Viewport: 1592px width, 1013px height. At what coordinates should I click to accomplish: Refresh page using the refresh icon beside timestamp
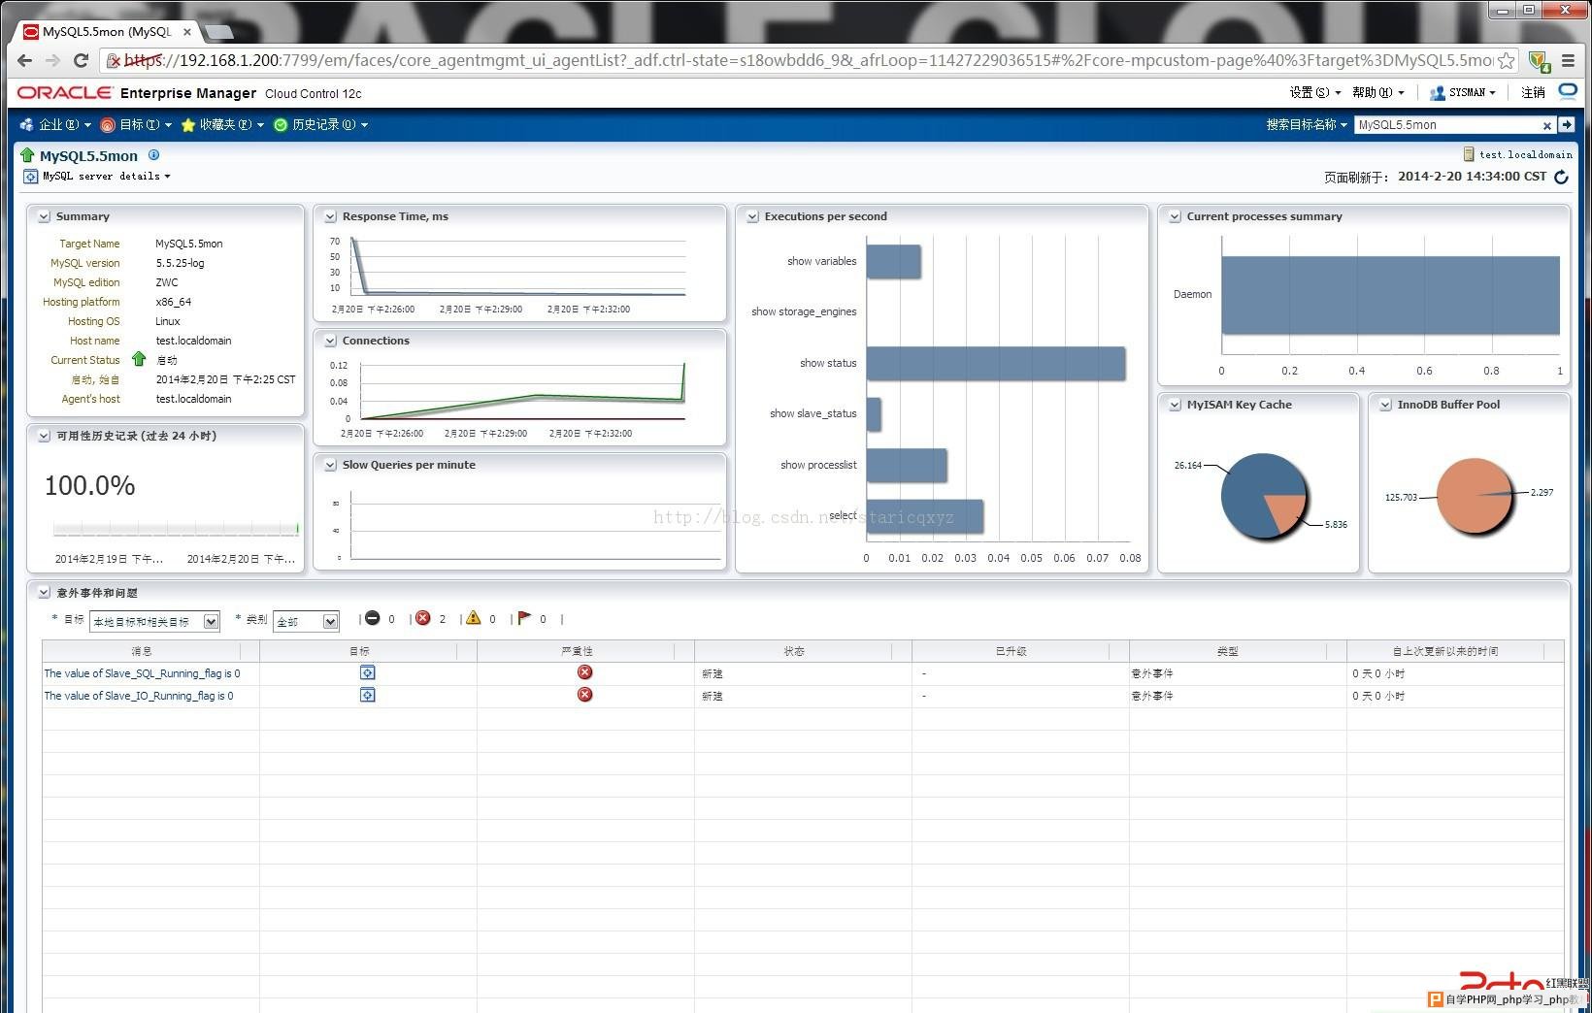(1561, 177)
